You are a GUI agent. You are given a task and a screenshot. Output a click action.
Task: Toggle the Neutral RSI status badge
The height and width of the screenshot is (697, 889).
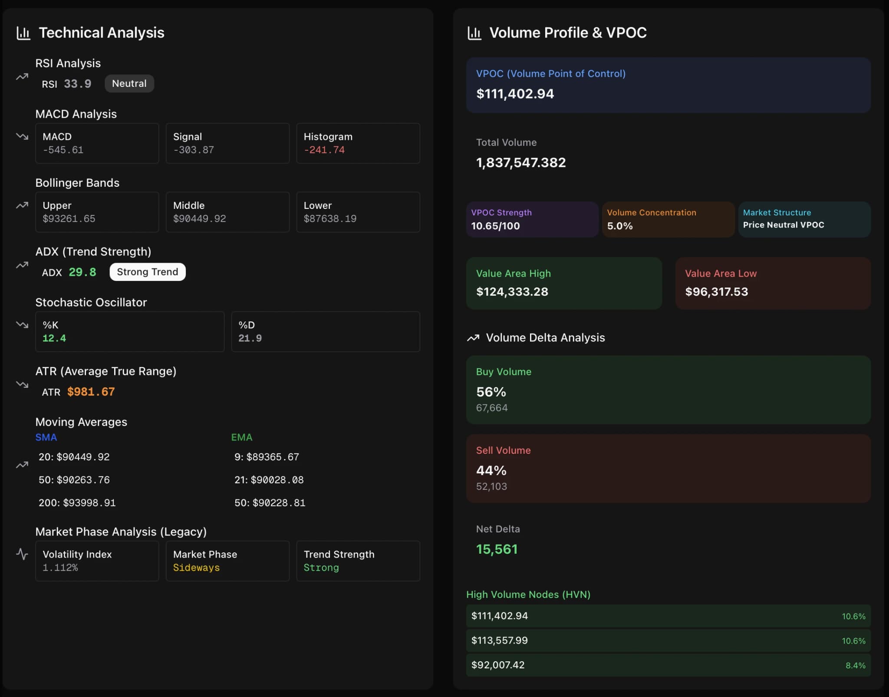pyautogui.click(x=129, y=83)
